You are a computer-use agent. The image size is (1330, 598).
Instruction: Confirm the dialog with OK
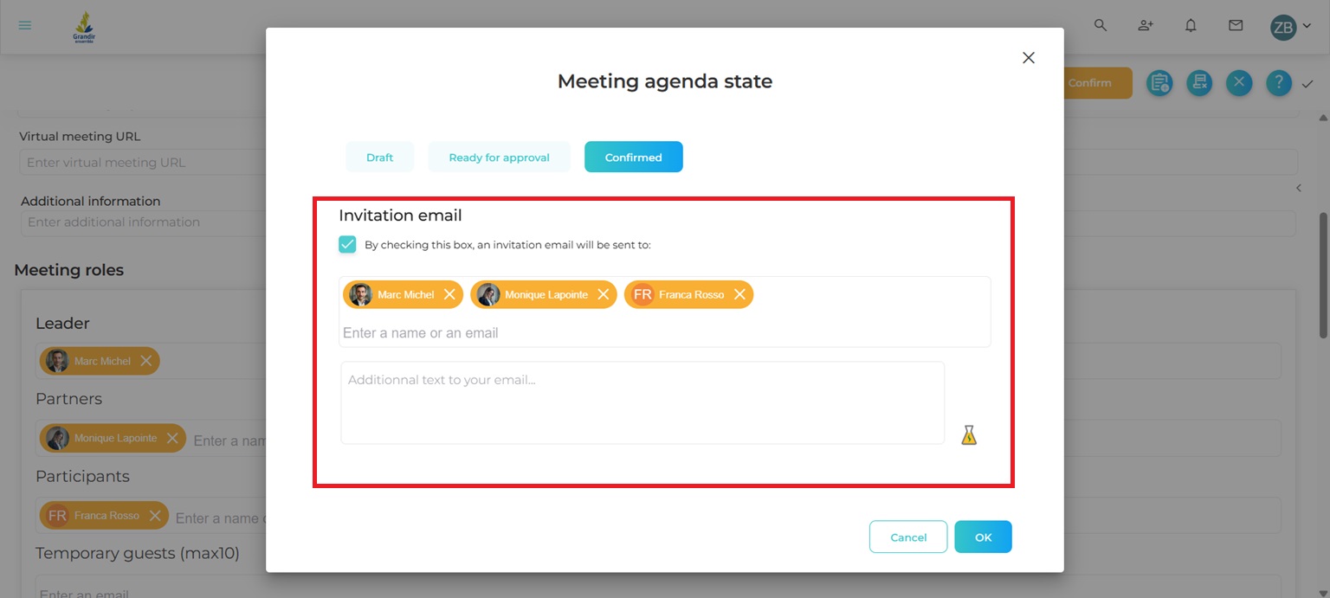click(983, 537)
